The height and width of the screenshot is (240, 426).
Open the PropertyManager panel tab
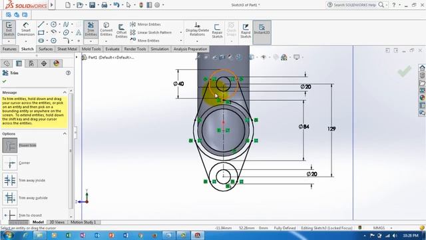pos(19,63)
